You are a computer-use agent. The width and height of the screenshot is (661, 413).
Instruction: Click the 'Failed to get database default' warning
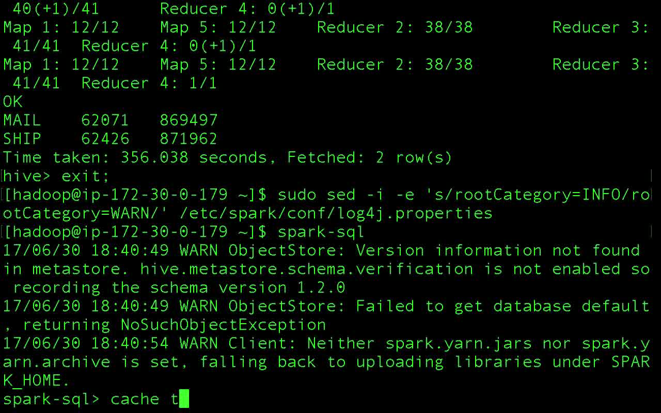point(502,306)
